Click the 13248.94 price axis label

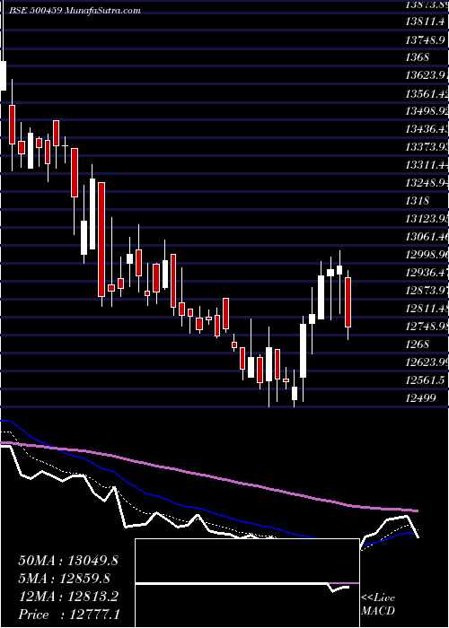[427, 183]
